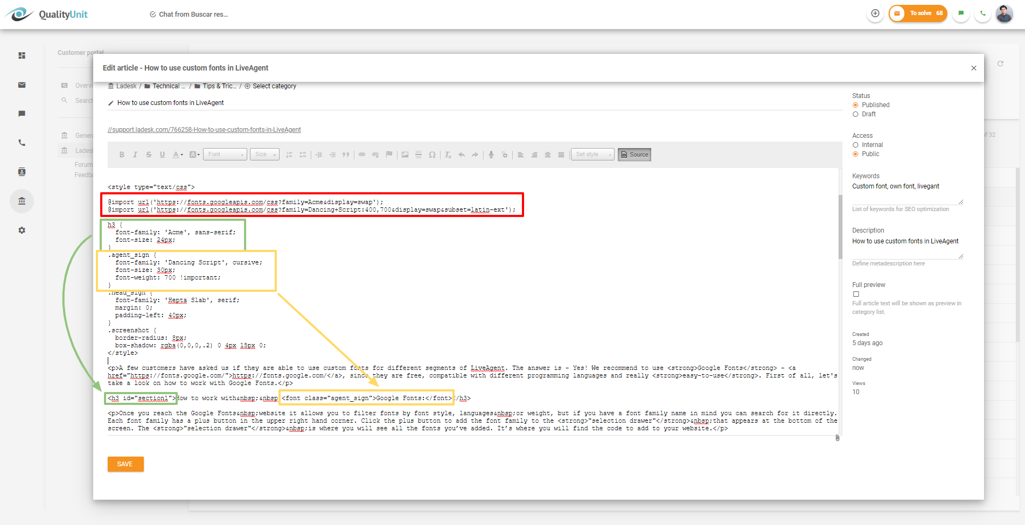Insert an anchor flag
Screen dimensions: 1025x525
pyautogui.click(x=389, y=155)
